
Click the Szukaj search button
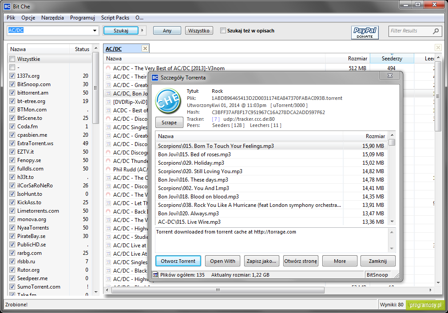pyautogui.click(x=121, y=31)
